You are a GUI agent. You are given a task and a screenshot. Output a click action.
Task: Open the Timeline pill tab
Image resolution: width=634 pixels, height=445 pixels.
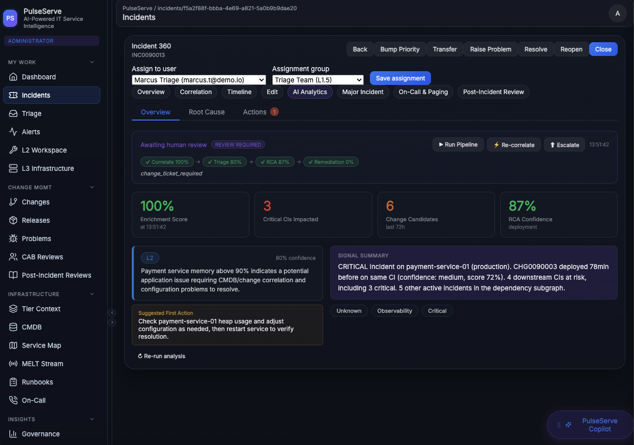point(240,92)
